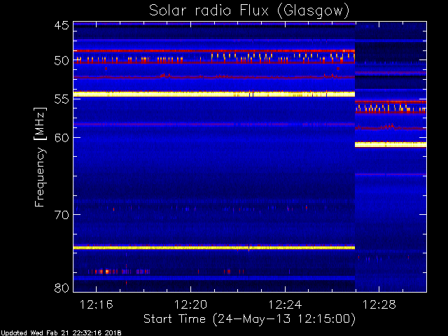Click the 12:16 time tick label
The height and width of the screenshot is (336, 448).
click(97, 304)
